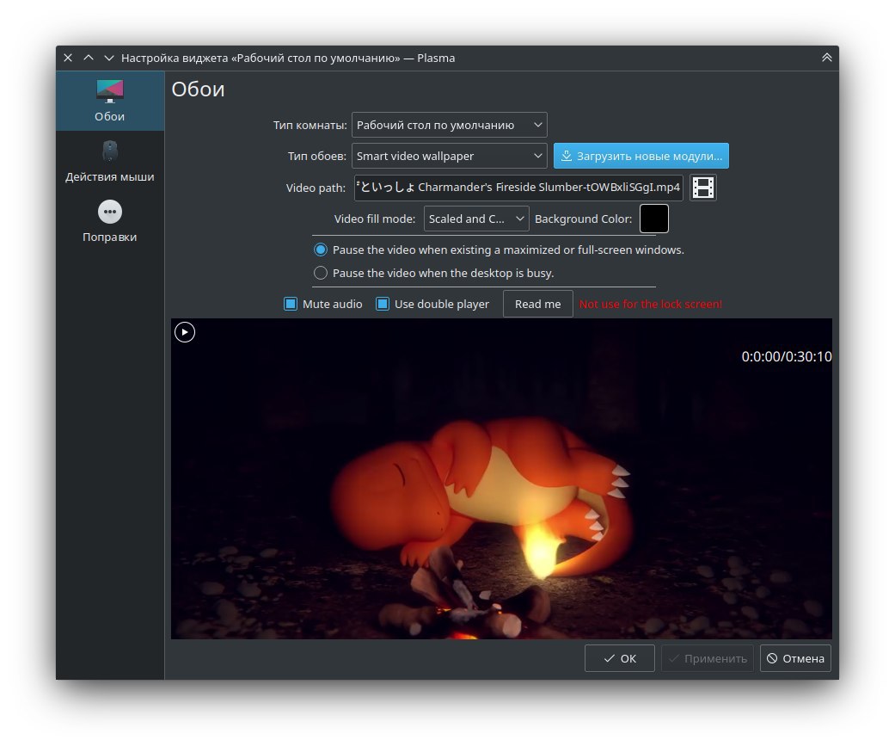The image size is (895, 746).
Task: Click the red lock screen warning text
Action: coord(651,304)
